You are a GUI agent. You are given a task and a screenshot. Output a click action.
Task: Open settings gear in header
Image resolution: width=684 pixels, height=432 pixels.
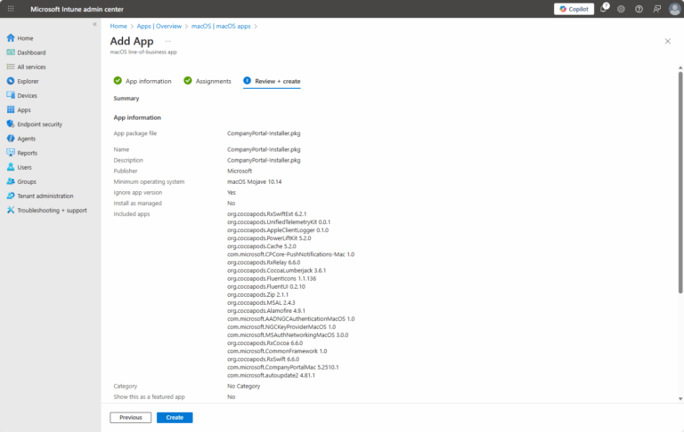click(x=621, y=9)
